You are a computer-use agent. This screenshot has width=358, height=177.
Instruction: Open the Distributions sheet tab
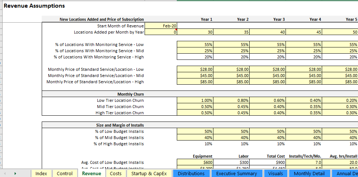[x=191, y=173]
